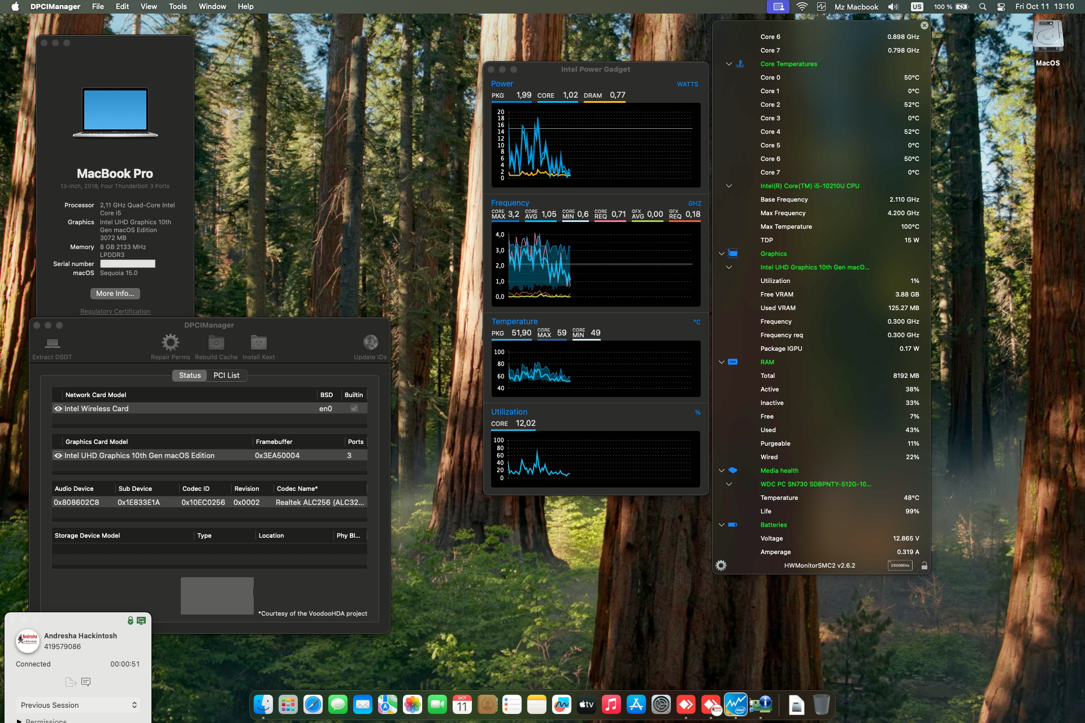
Task: Adjust the 2500MHz update rate control
Action: point(900,565)
